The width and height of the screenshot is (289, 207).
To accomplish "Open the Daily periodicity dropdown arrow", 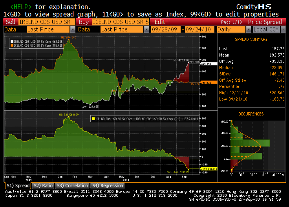I will [x=249, y=29].
